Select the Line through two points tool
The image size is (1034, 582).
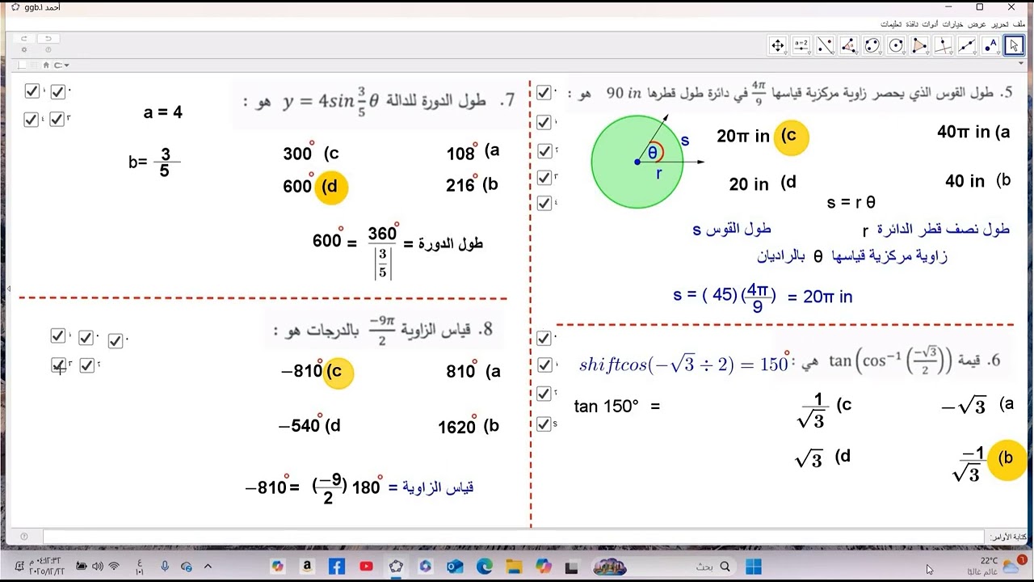tap(967, 46)
